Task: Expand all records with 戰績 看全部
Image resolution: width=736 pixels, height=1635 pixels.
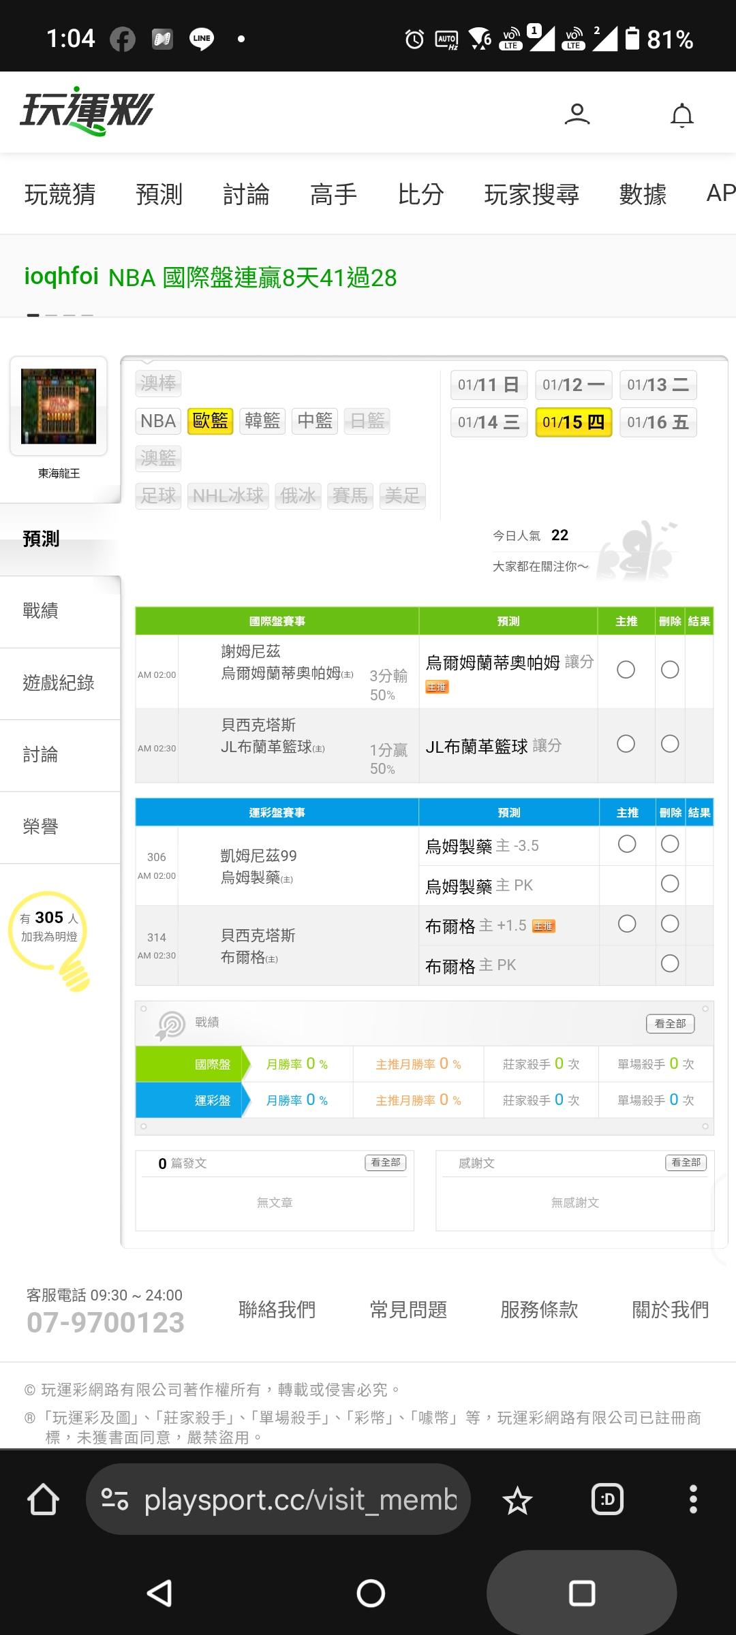Action: (x=670, y=1023)
